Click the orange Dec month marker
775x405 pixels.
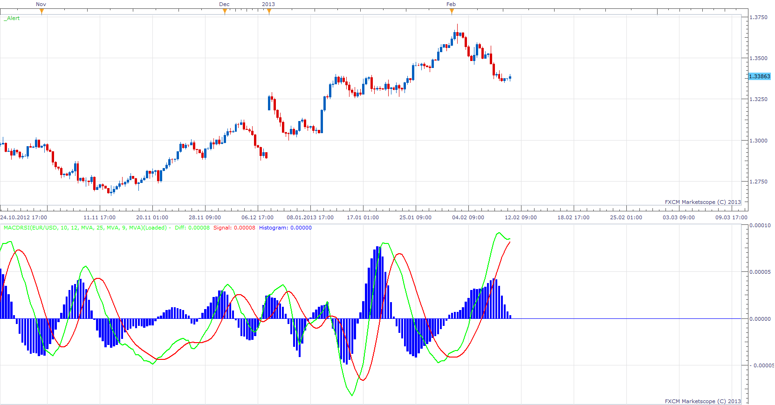[225, 12]
